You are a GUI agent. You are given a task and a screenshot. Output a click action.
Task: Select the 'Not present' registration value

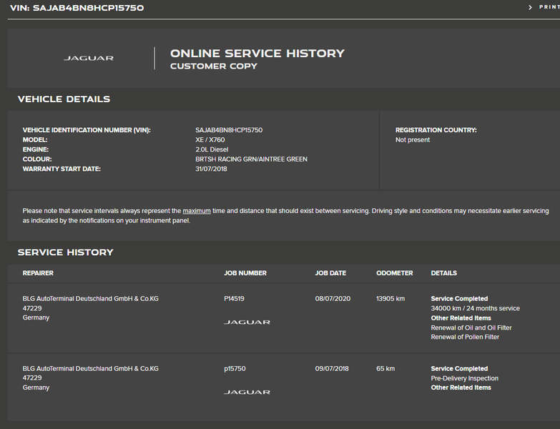[413, 140]
